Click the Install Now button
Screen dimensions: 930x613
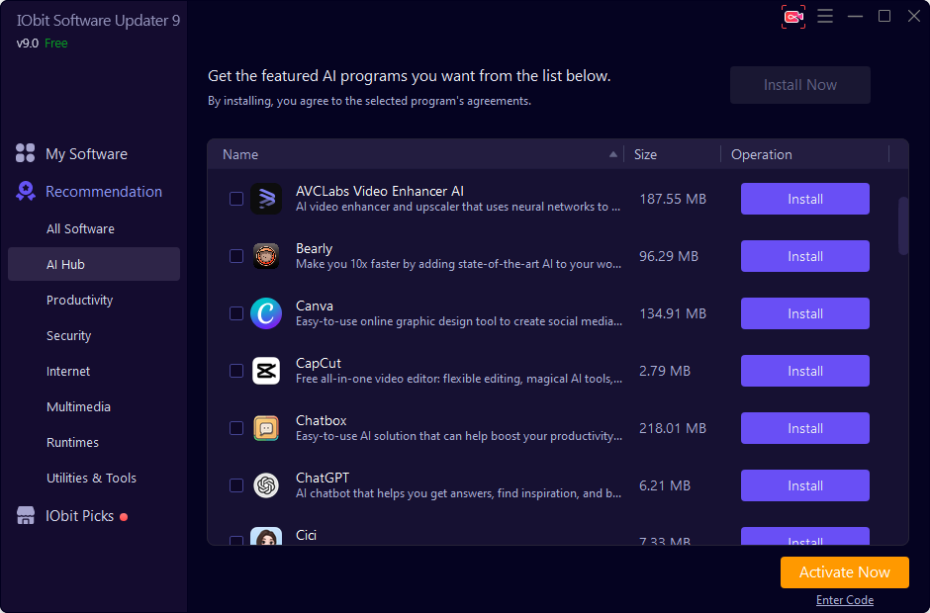[x=800, y=85]
